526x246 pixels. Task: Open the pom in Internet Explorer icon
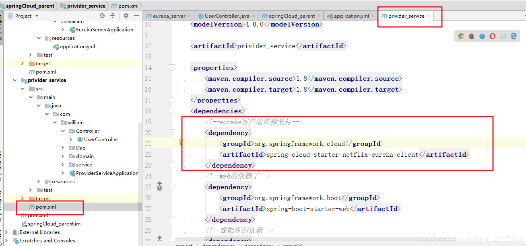(503, 36)
